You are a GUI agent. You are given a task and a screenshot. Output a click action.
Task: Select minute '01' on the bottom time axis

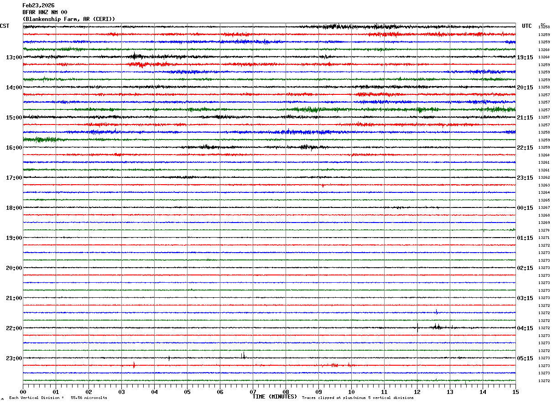point(56,392)
